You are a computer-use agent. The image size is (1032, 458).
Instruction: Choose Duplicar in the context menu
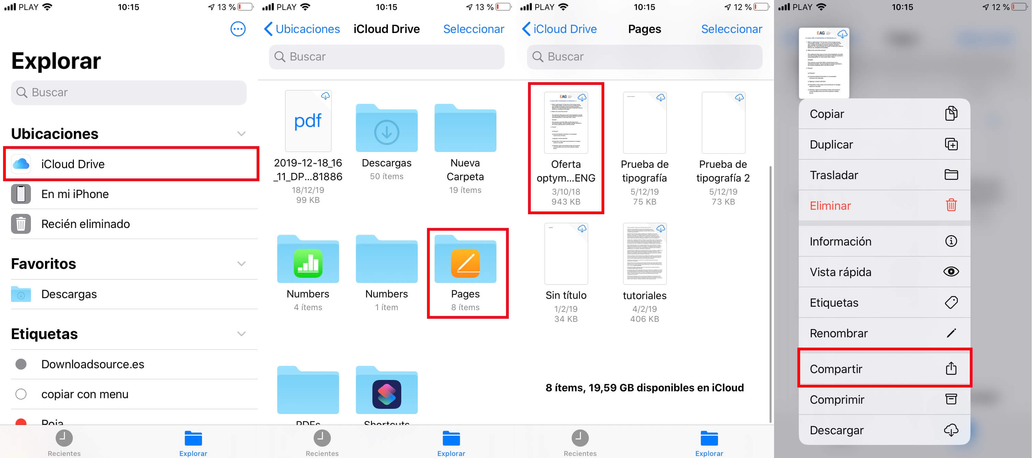point(884,144)
